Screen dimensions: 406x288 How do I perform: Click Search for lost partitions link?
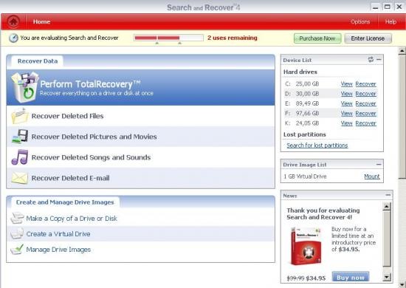(317, 145)
